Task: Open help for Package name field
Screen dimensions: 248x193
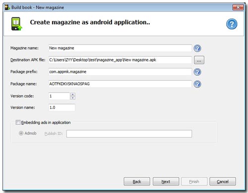Action: [x=197, y=84]
